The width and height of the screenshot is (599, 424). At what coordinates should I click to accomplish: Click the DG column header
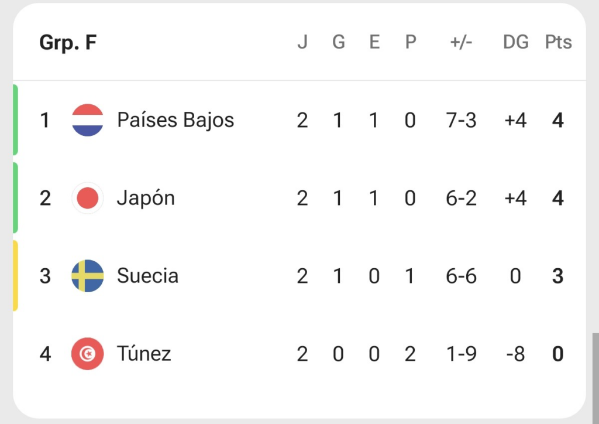516,42
